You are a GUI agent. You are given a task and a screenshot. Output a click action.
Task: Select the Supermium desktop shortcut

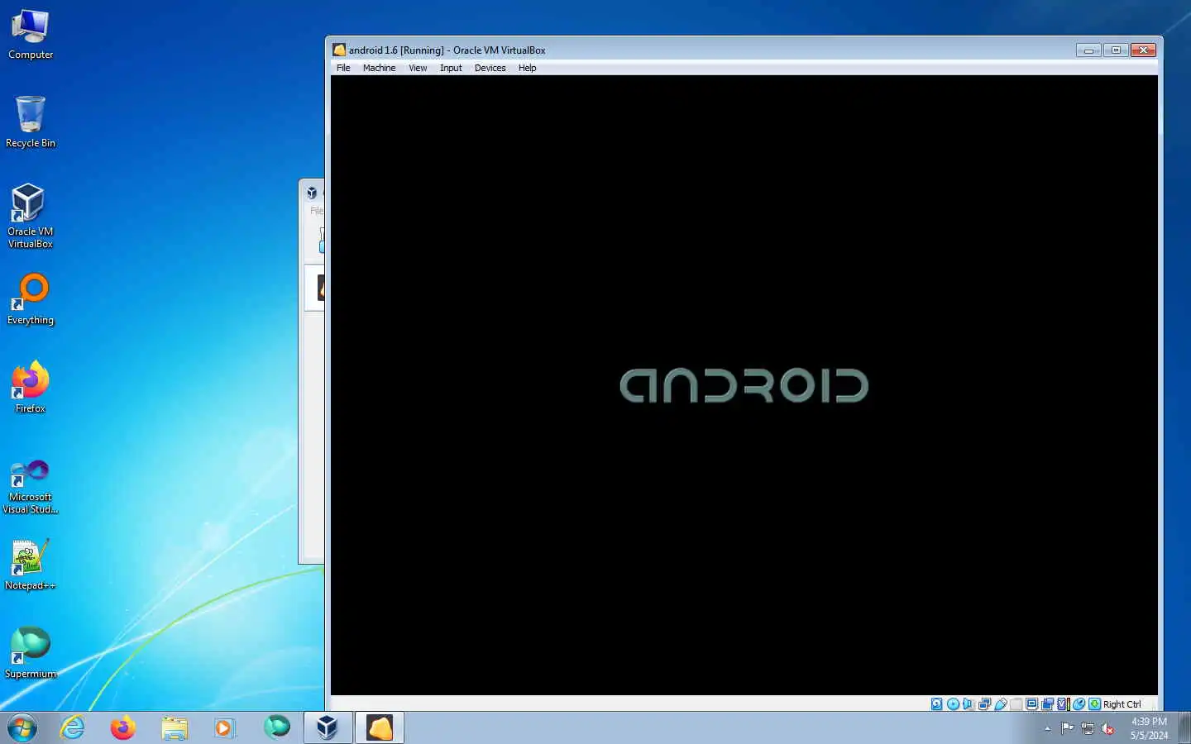[31, 653]
